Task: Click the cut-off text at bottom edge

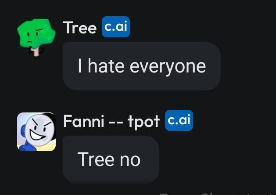Action: click(x=217, y=194)
